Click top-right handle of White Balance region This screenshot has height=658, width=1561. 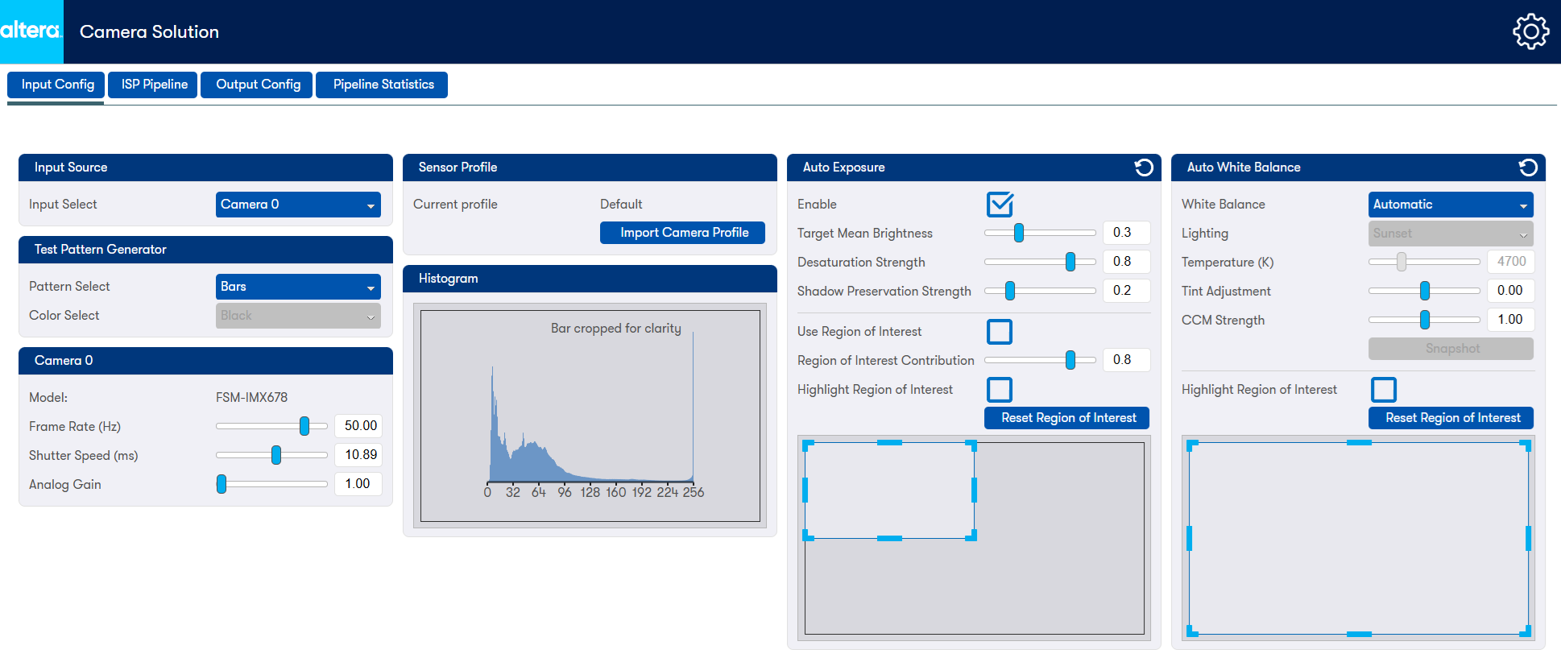point(1525,445)
